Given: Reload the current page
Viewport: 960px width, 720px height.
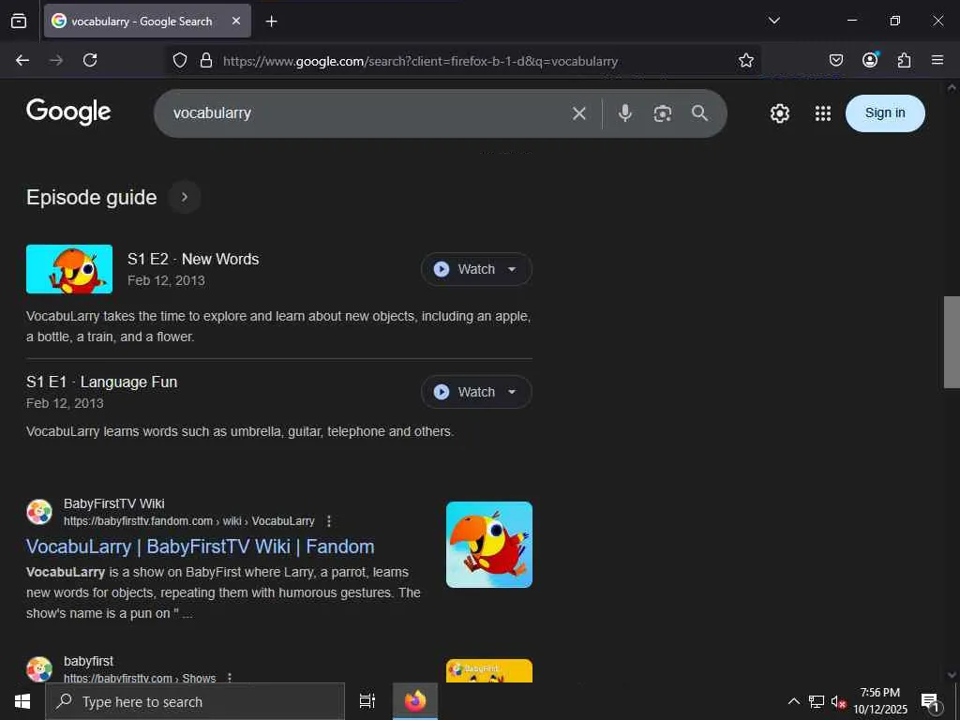Looking at the screenshot, I should tap(90, 60).
